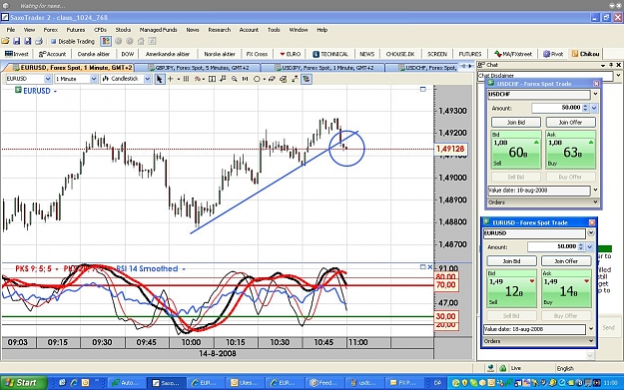Click the EURUSD Bid 1,49 12 Sell tile

(x=511, y=288)
